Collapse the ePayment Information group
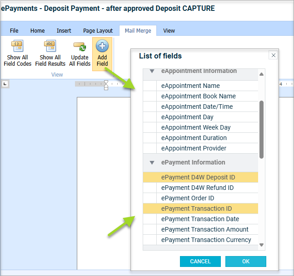 tap(152, 162)
